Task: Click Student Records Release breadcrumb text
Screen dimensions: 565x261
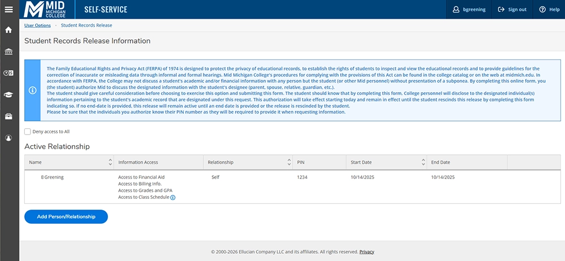Action: click(x=86, y=25)
